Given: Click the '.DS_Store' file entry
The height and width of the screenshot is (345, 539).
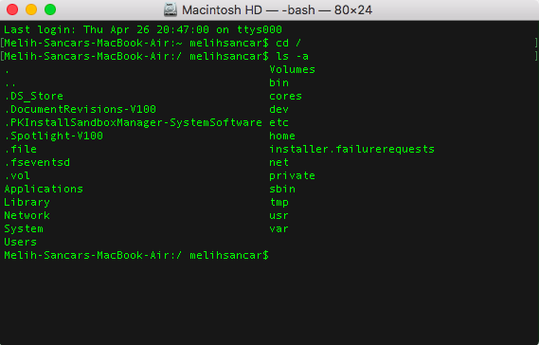Looking at the screenshot, I should point(34,96).
